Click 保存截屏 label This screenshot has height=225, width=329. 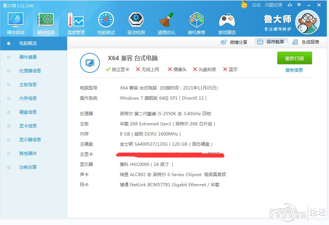tap(275, 42)
